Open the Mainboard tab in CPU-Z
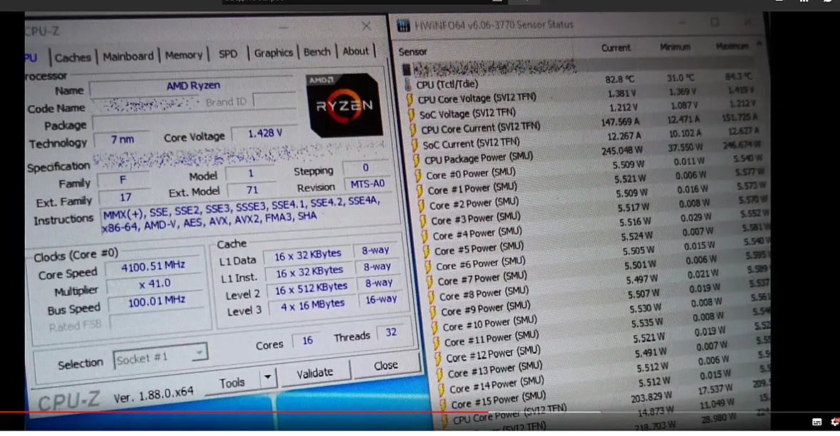The height and width of the screenshot is (436, 840). [128, 56]
